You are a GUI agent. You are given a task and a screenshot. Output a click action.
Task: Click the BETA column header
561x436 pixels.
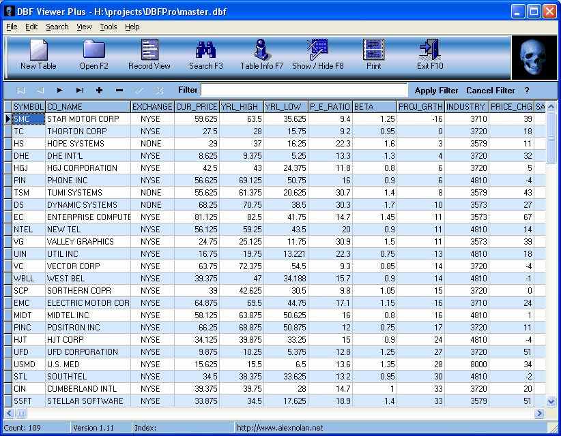(x=375, y=107)
